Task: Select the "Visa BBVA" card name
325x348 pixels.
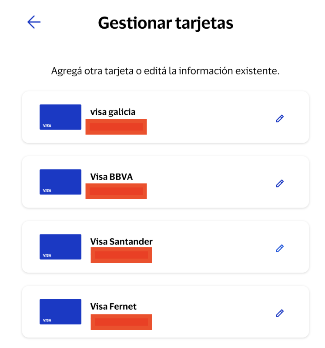Action: (111, 177)
